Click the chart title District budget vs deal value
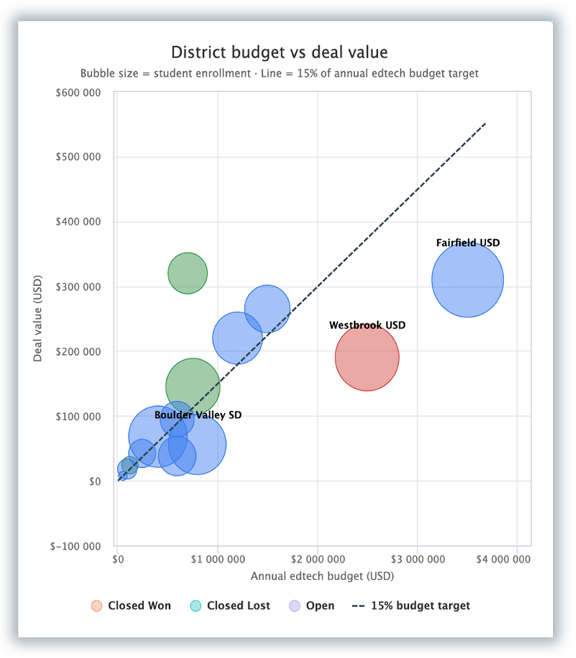The width and height of the screenshot is (576, 658). coord(279,53)
